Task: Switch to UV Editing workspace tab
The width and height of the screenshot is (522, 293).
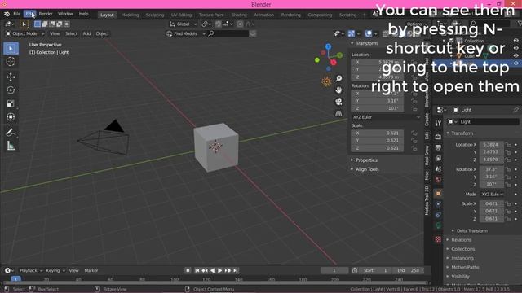Action: pos(181,15)
